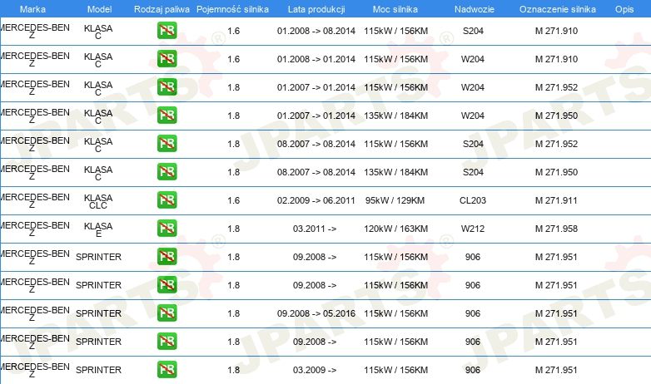The height and width of the screenshot is (384, 651).
Task: Click the KLASA E model cell
Action: click(x=98, y=229)
